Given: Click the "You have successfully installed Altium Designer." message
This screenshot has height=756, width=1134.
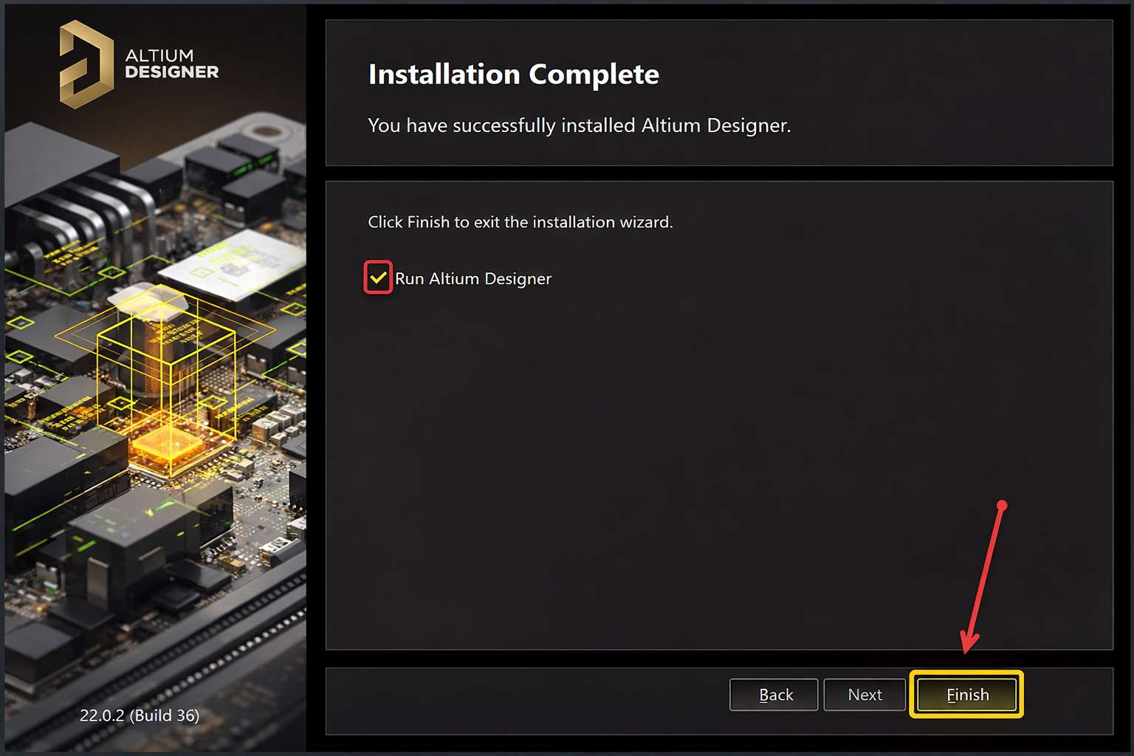Looking at the screenshot, I should 580,126.
